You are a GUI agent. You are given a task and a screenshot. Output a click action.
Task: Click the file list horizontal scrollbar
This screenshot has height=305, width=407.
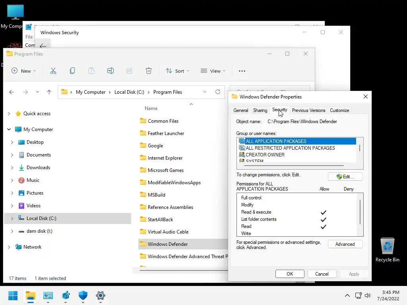coord(183,270)
